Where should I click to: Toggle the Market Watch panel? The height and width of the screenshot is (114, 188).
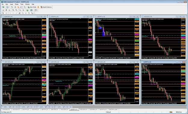(12, 7)
